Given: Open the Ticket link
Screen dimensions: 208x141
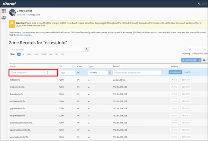Looking at the screenshot, I should (x=19, y=26).
